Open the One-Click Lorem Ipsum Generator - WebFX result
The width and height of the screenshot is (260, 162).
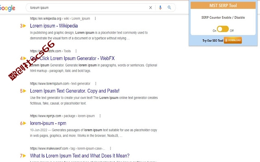coord(72,58)
